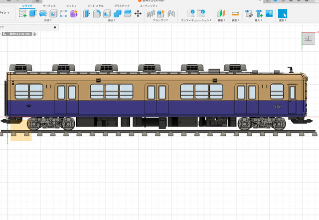The image size is (319, 220).
Task: Open the コンフィギュレーション dropdown menu
Action: click(x=196, y=20)
